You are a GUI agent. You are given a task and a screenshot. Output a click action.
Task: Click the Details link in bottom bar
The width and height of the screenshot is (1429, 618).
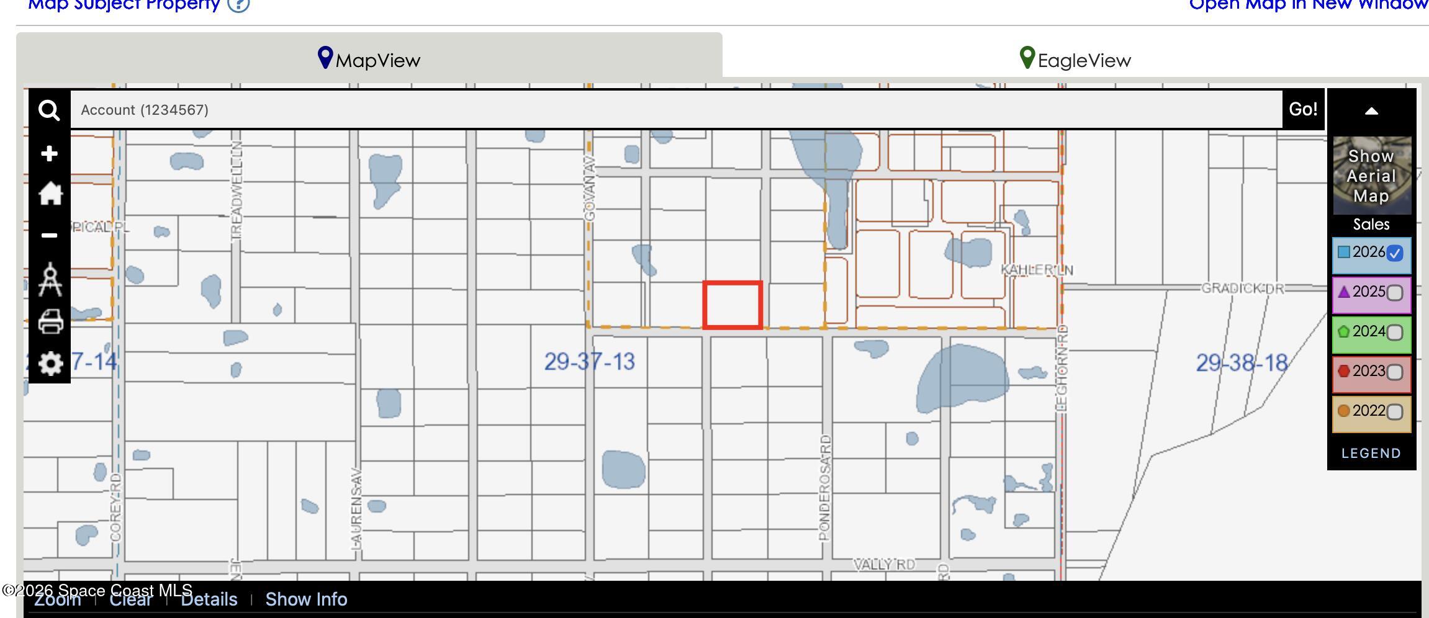click(209, 599)
